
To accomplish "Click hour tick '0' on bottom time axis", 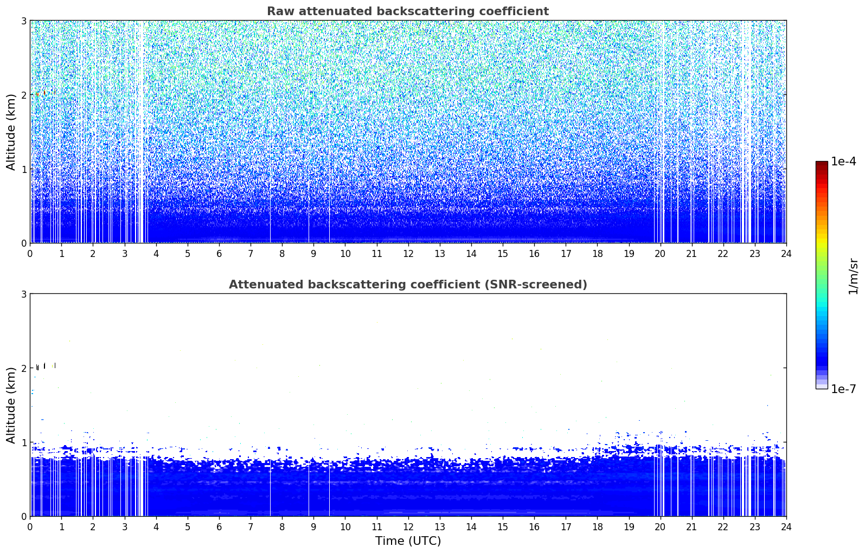I will pyautogui.click(x=30, y=526).
